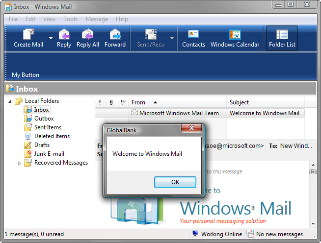Launch Windows Calendar from the toolbar
Screen dimensions: 321x243
(x=235, y=38)
